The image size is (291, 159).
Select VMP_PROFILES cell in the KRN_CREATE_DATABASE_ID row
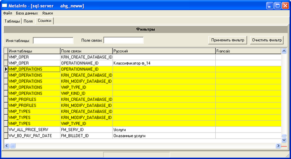click(34, 99)
